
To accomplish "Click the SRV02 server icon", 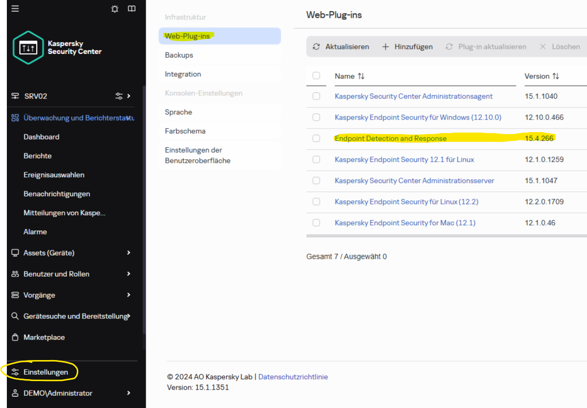I will pyautogui.click(x=15, y=96).
